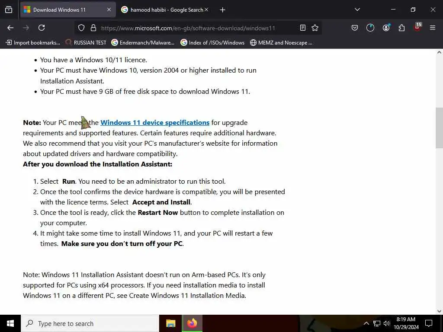Image resolution: width=443 pixels, height=332 pixels.
Task: Open the circular timer extension icon
Action: click(x=370, y=28)
